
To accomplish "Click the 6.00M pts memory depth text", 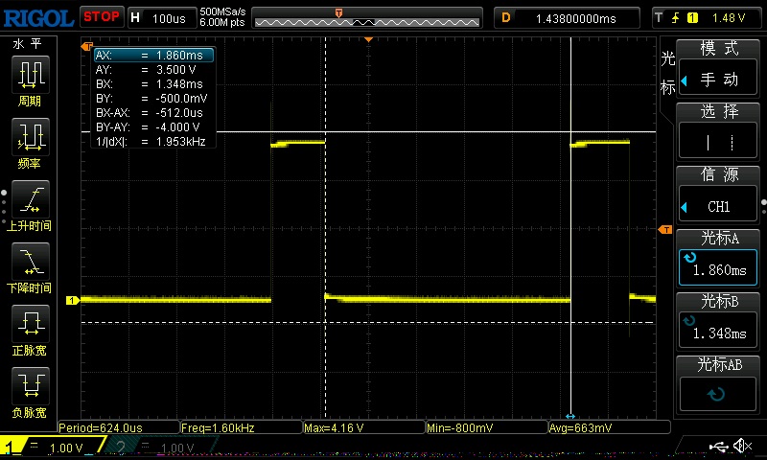I will (x=222, y=22).
